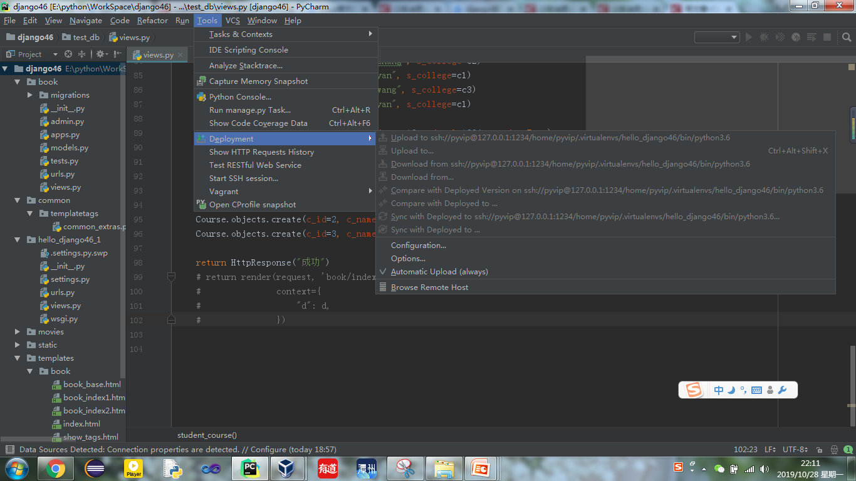Open the VCS menu
Image resolution: width=856 pixels, height=481 pixels.
(x=231, y=20)
